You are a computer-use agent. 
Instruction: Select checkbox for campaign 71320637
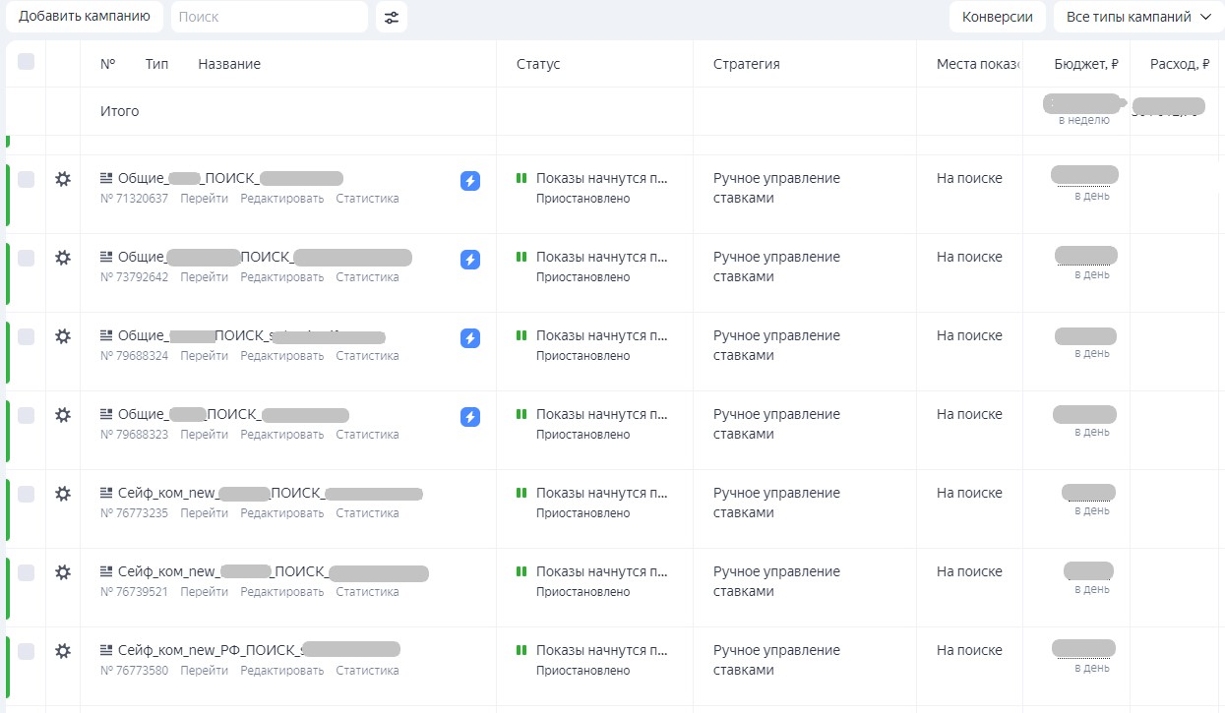(27, 179)
